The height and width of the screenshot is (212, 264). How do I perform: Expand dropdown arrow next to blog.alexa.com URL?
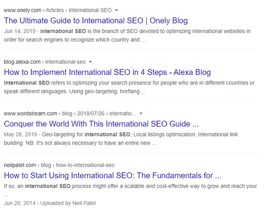coord(90,62)
